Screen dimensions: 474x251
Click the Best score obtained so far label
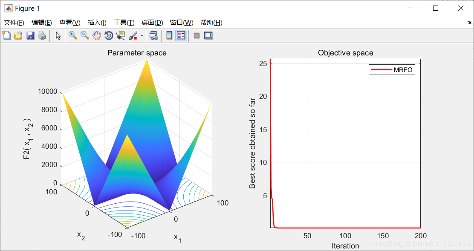click(252, 143)
